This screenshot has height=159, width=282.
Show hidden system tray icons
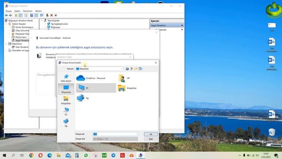click(240, 155)
